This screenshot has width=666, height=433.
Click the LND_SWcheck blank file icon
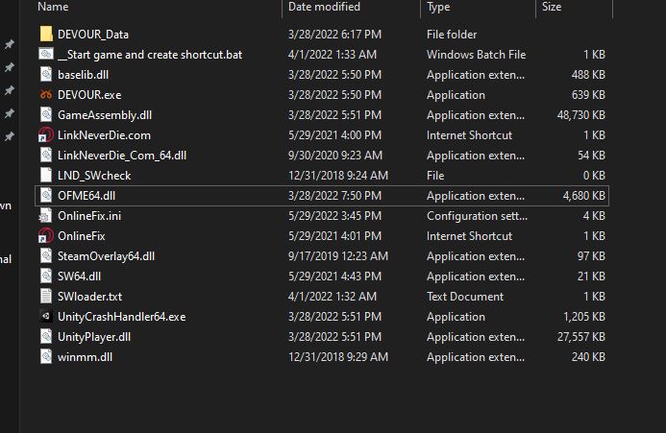point(46,176)
